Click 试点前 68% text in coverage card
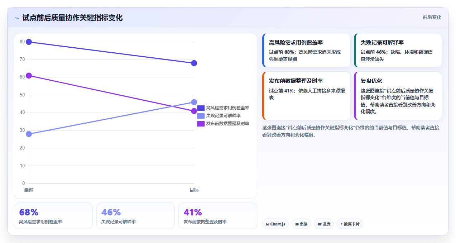The image size is (456, 243). coord(282,52)
